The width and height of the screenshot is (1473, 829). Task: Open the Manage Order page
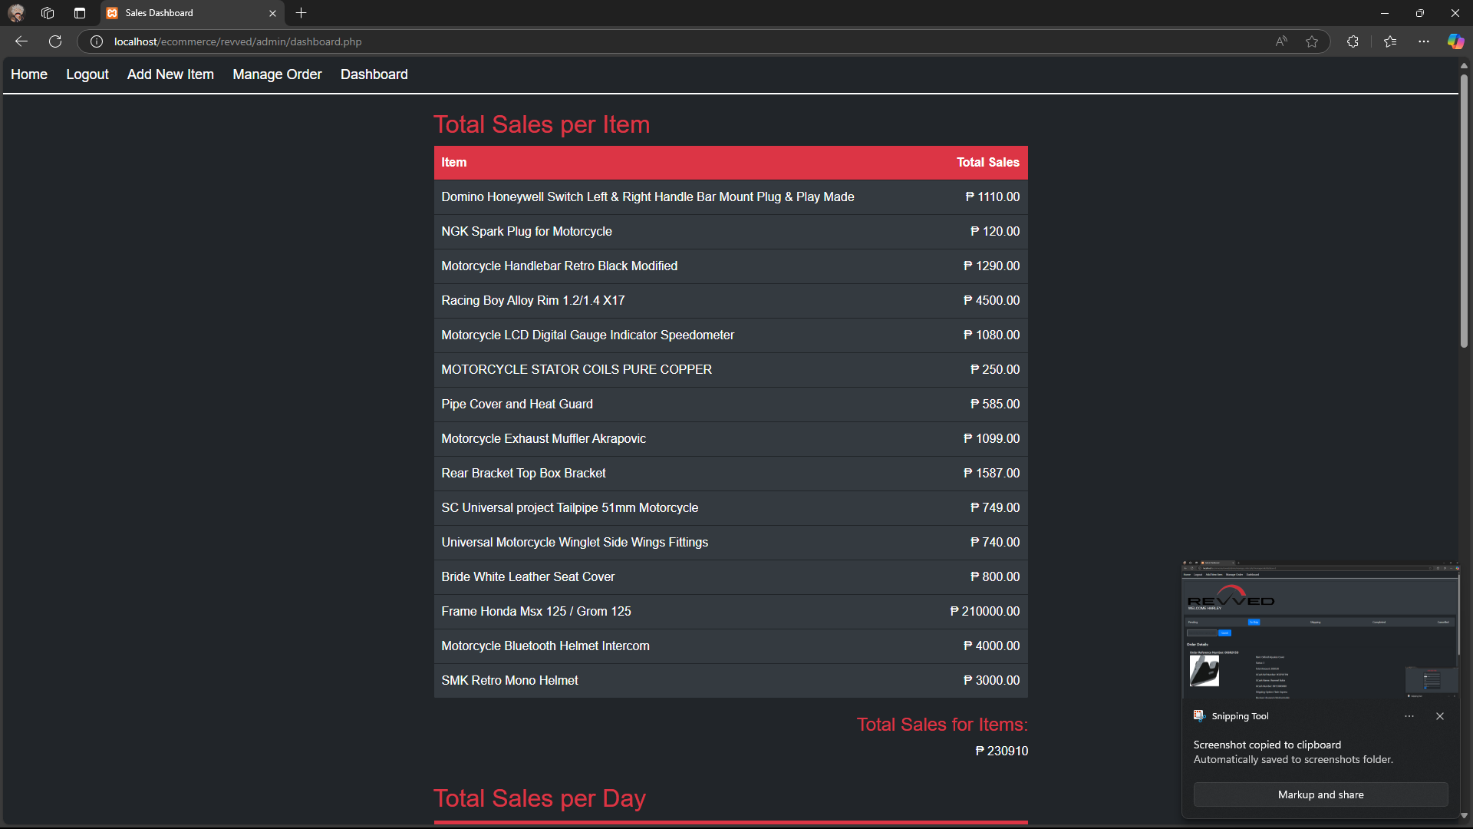tap(277, 74)
